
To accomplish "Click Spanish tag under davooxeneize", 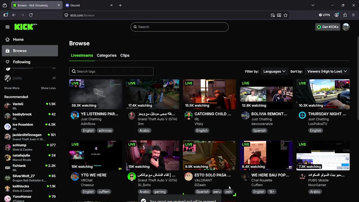I will (x=259, y=130).
